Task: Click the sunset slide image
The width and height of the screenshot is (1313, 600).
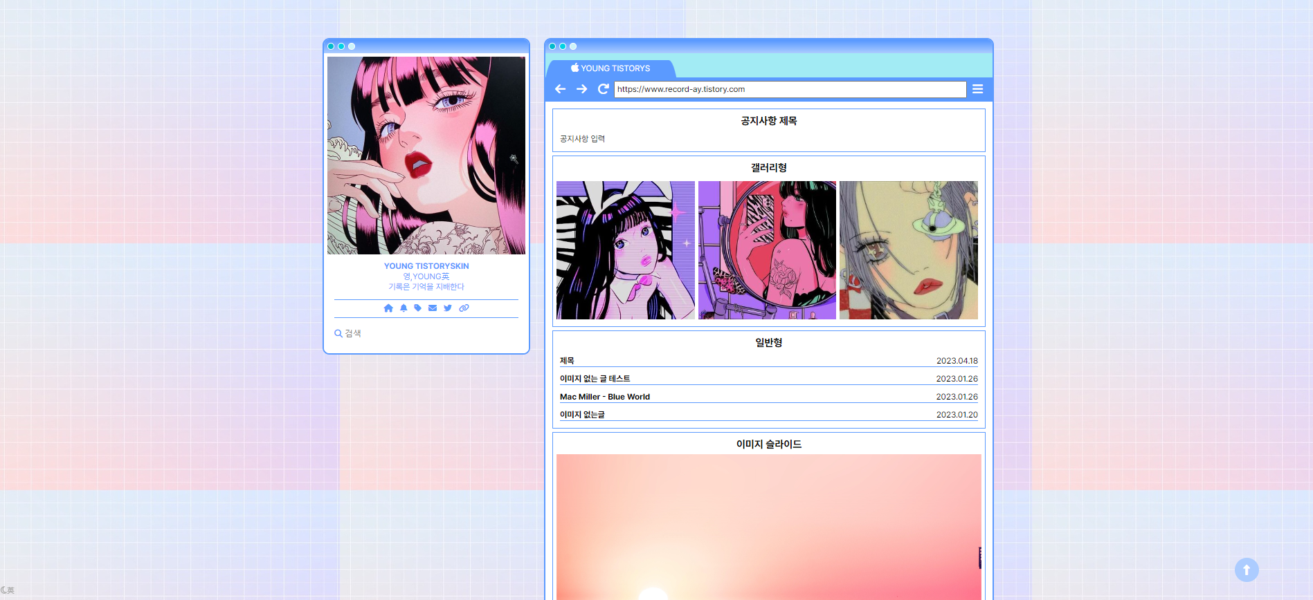Action: [769, 527]
